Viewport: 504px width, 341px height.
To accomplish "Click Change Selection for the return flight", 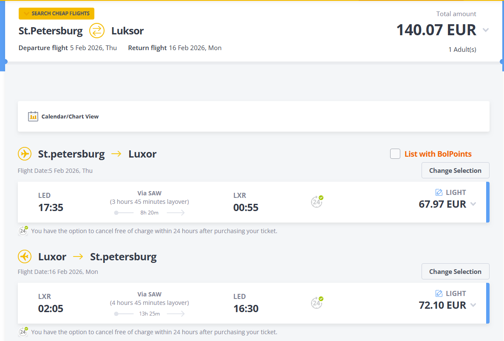I will pos(455,271).
